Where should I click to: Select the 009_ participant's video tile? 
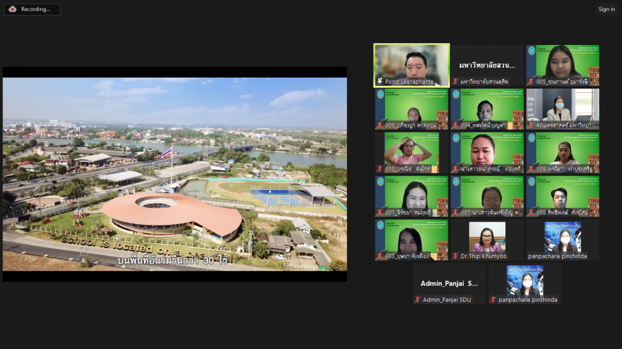(x=562, y=152)
